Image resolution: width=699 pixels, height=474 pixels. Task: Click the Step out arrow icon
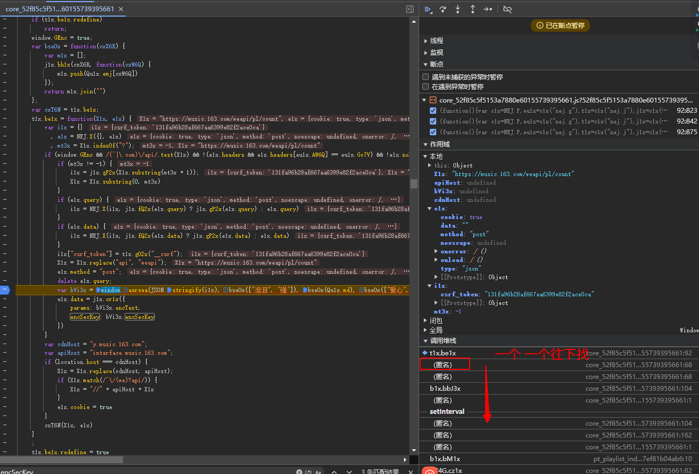[473, 9]
